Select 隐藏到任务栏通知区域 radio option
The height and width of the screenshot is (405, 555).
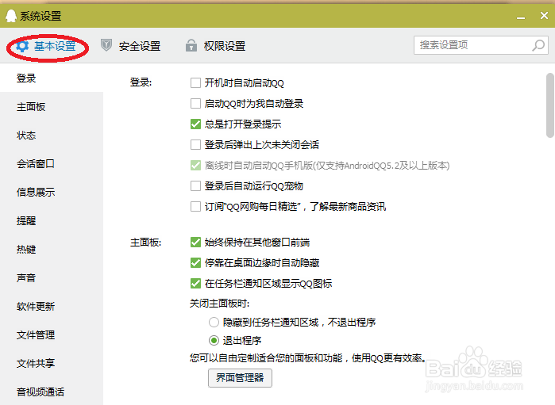click(214, 323)
